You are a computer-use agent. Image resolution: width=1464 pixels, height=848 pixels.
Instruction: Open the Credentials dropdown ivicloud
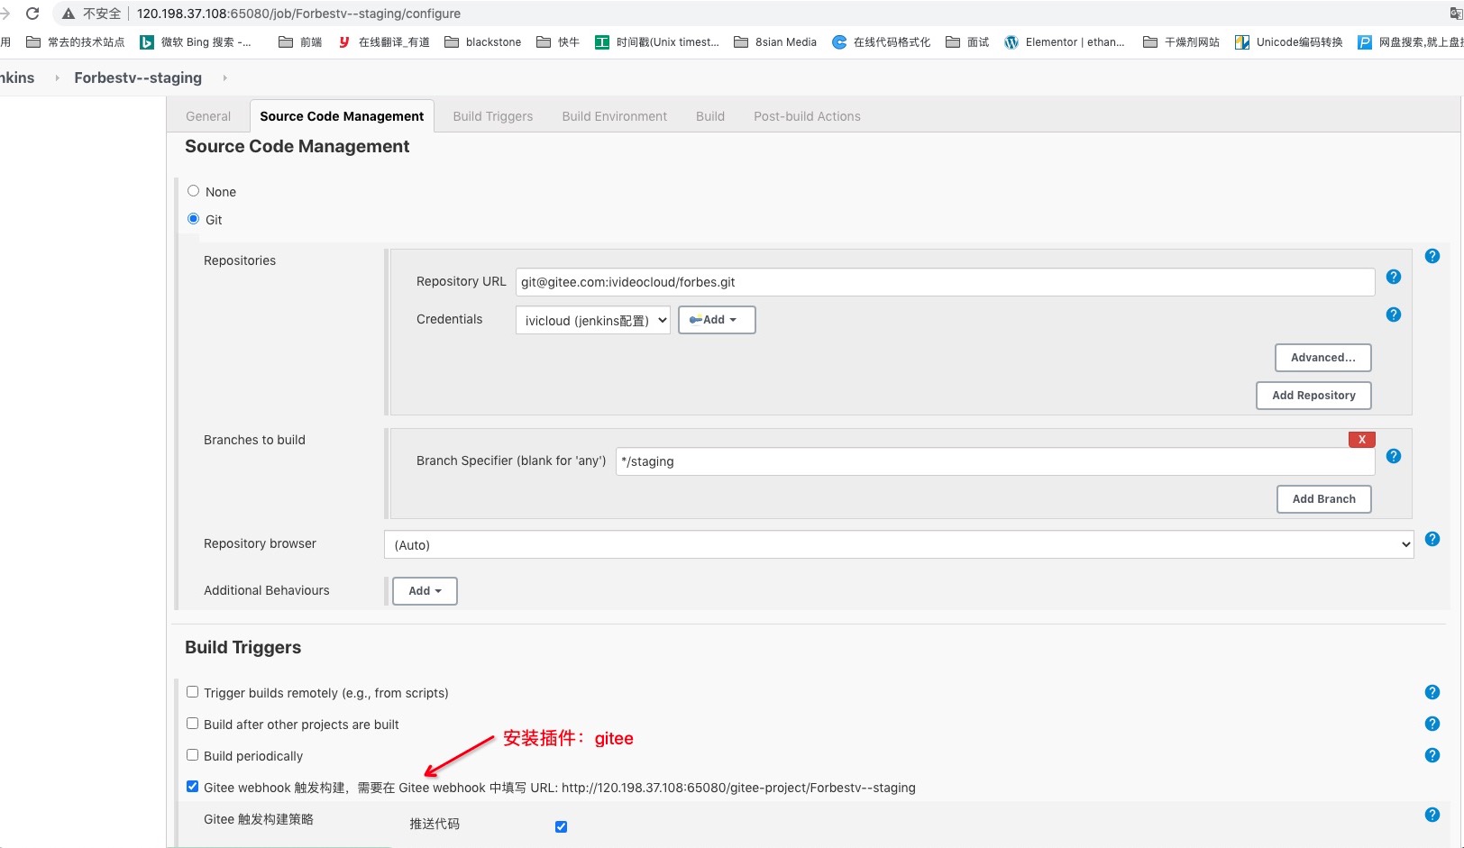(593, 320)
